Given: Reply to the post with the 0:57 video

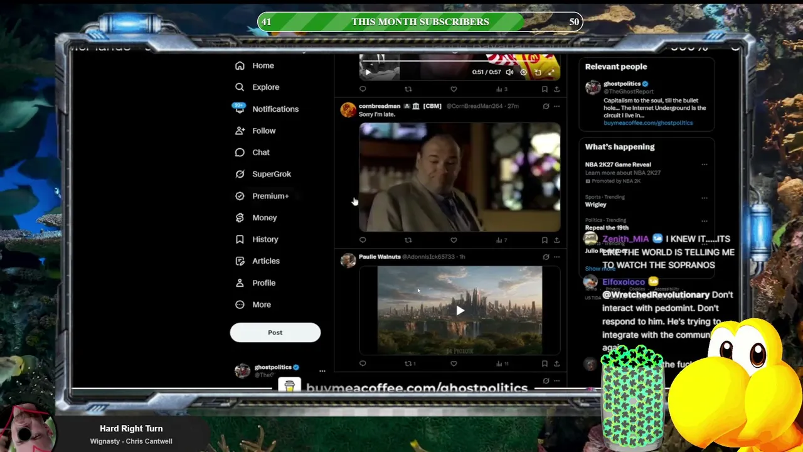Looking at the screenshot, I should point(363,89).
